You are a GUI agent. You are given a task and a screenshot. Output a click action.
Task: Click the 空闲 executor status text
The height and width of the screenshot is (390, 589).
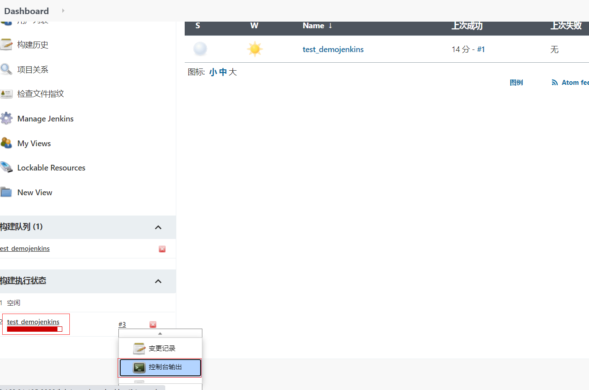pos(14,303)
